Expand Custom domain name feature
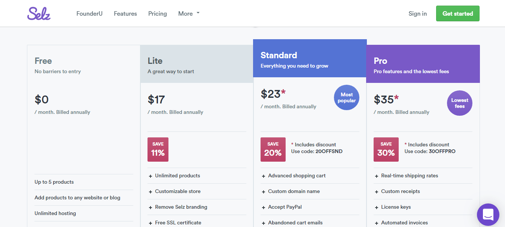This screenshot has width=505, height=227. [293, 191]
